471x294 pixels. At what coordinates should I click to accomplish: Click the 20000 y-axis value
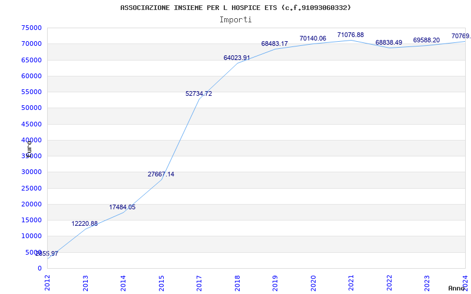[x=32, y=204]
